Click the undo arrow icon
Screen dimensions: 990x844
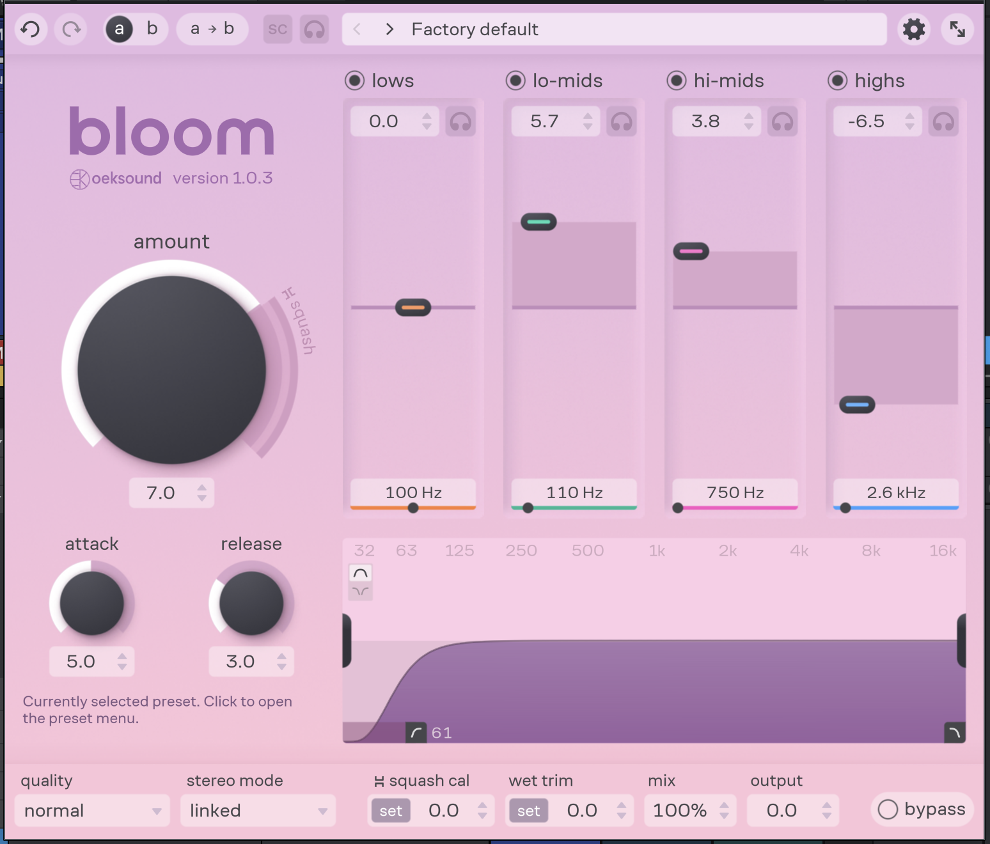point(31,29)
